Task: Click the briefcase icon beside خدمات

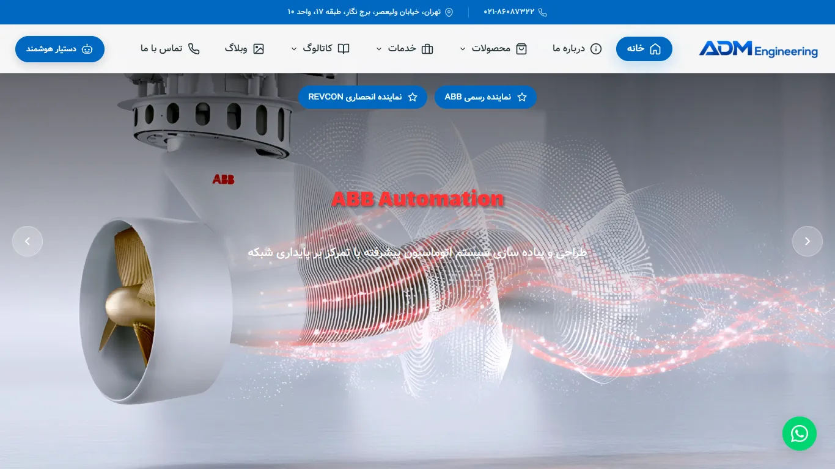Action: click(427, 49)
